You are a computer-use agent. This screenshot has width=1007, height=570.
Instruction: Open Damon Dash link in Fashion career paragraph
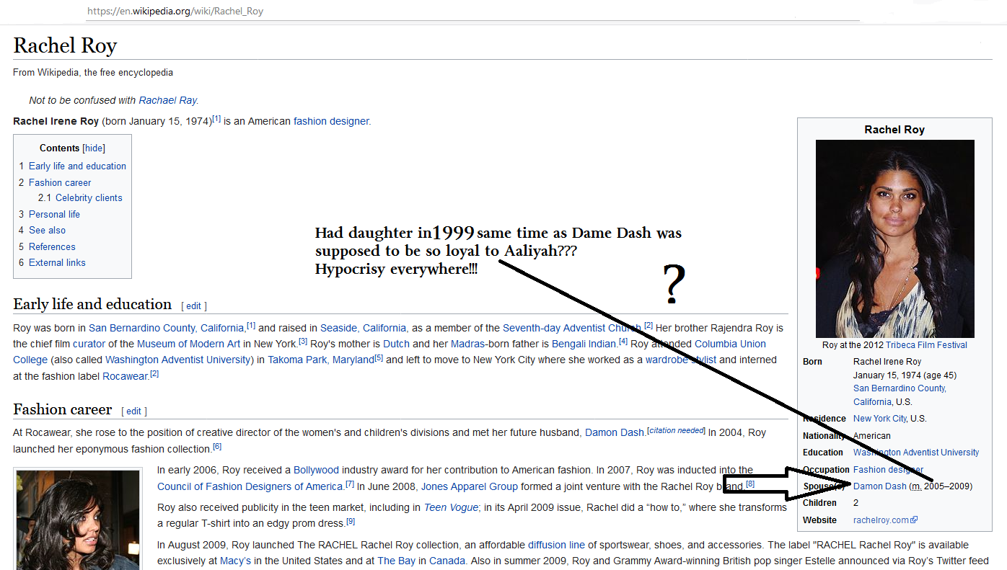click(614, 432)
